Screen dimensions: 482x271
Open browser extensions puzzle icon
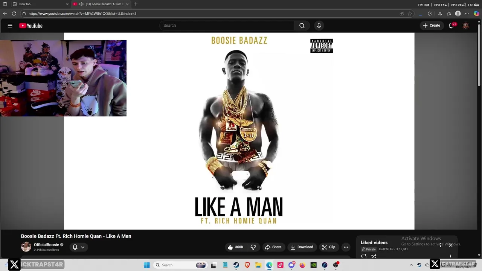(430, 14)
